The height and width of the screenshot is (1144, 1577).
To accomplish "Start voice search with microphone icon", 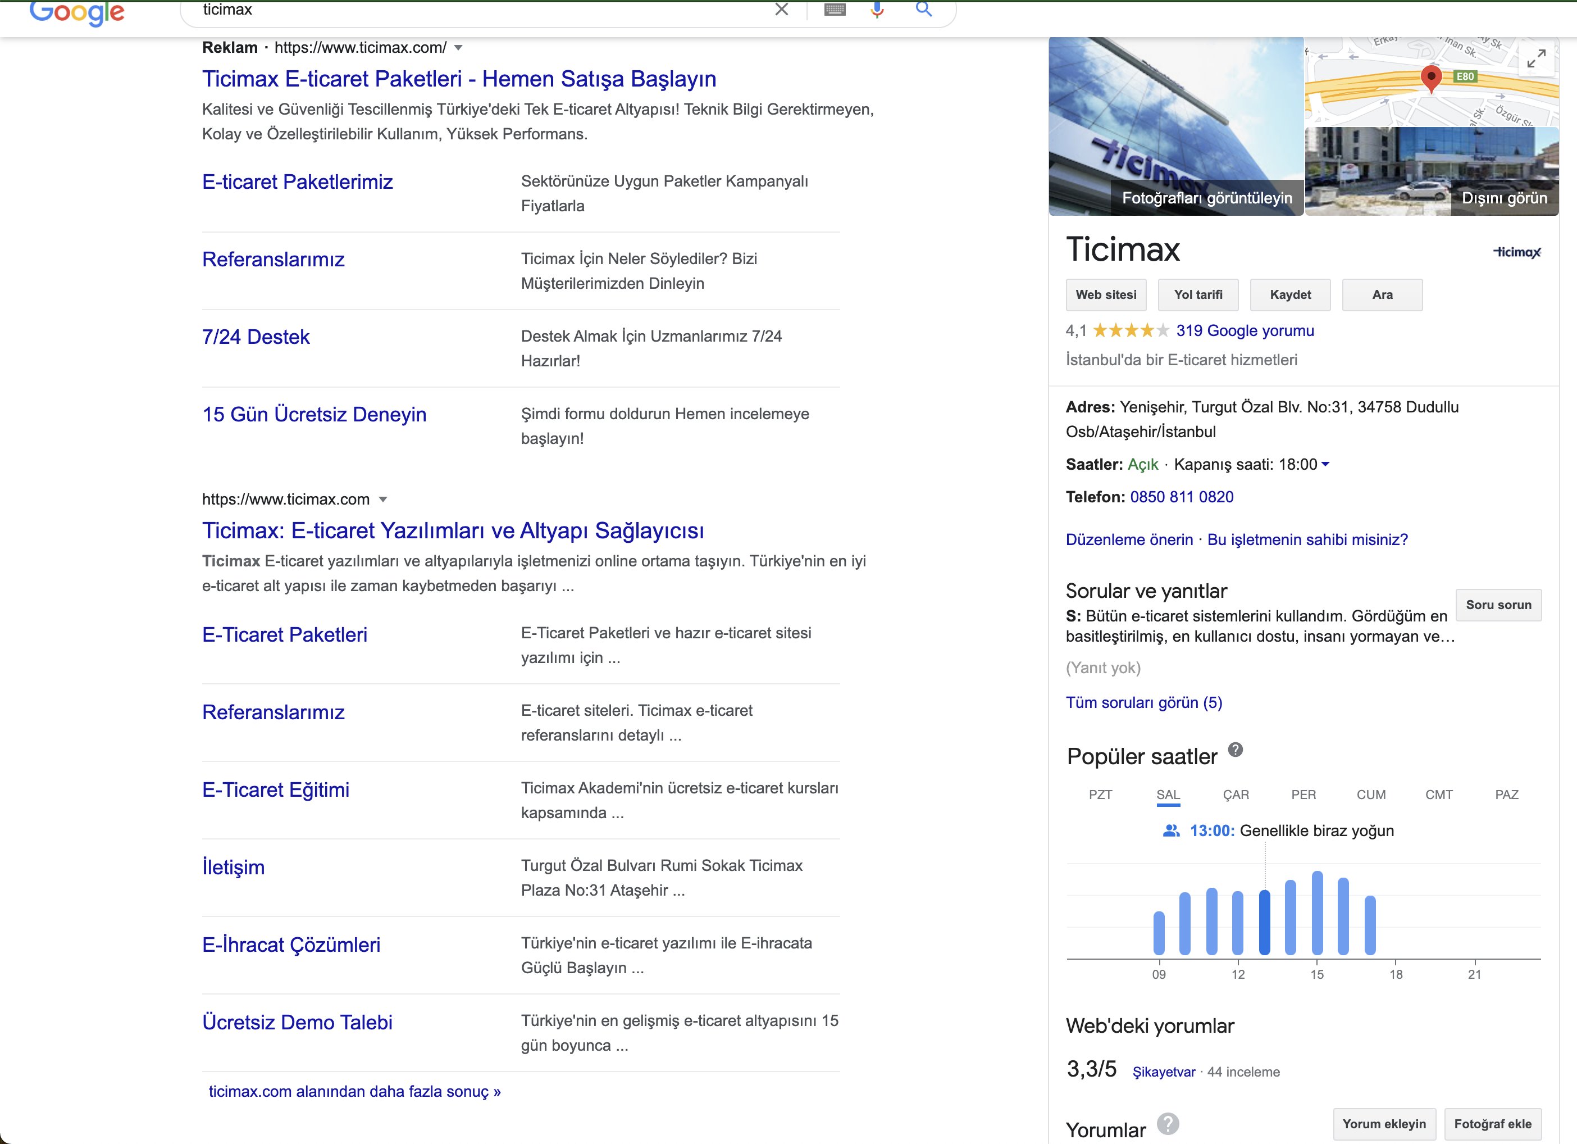I will point(877,9).
